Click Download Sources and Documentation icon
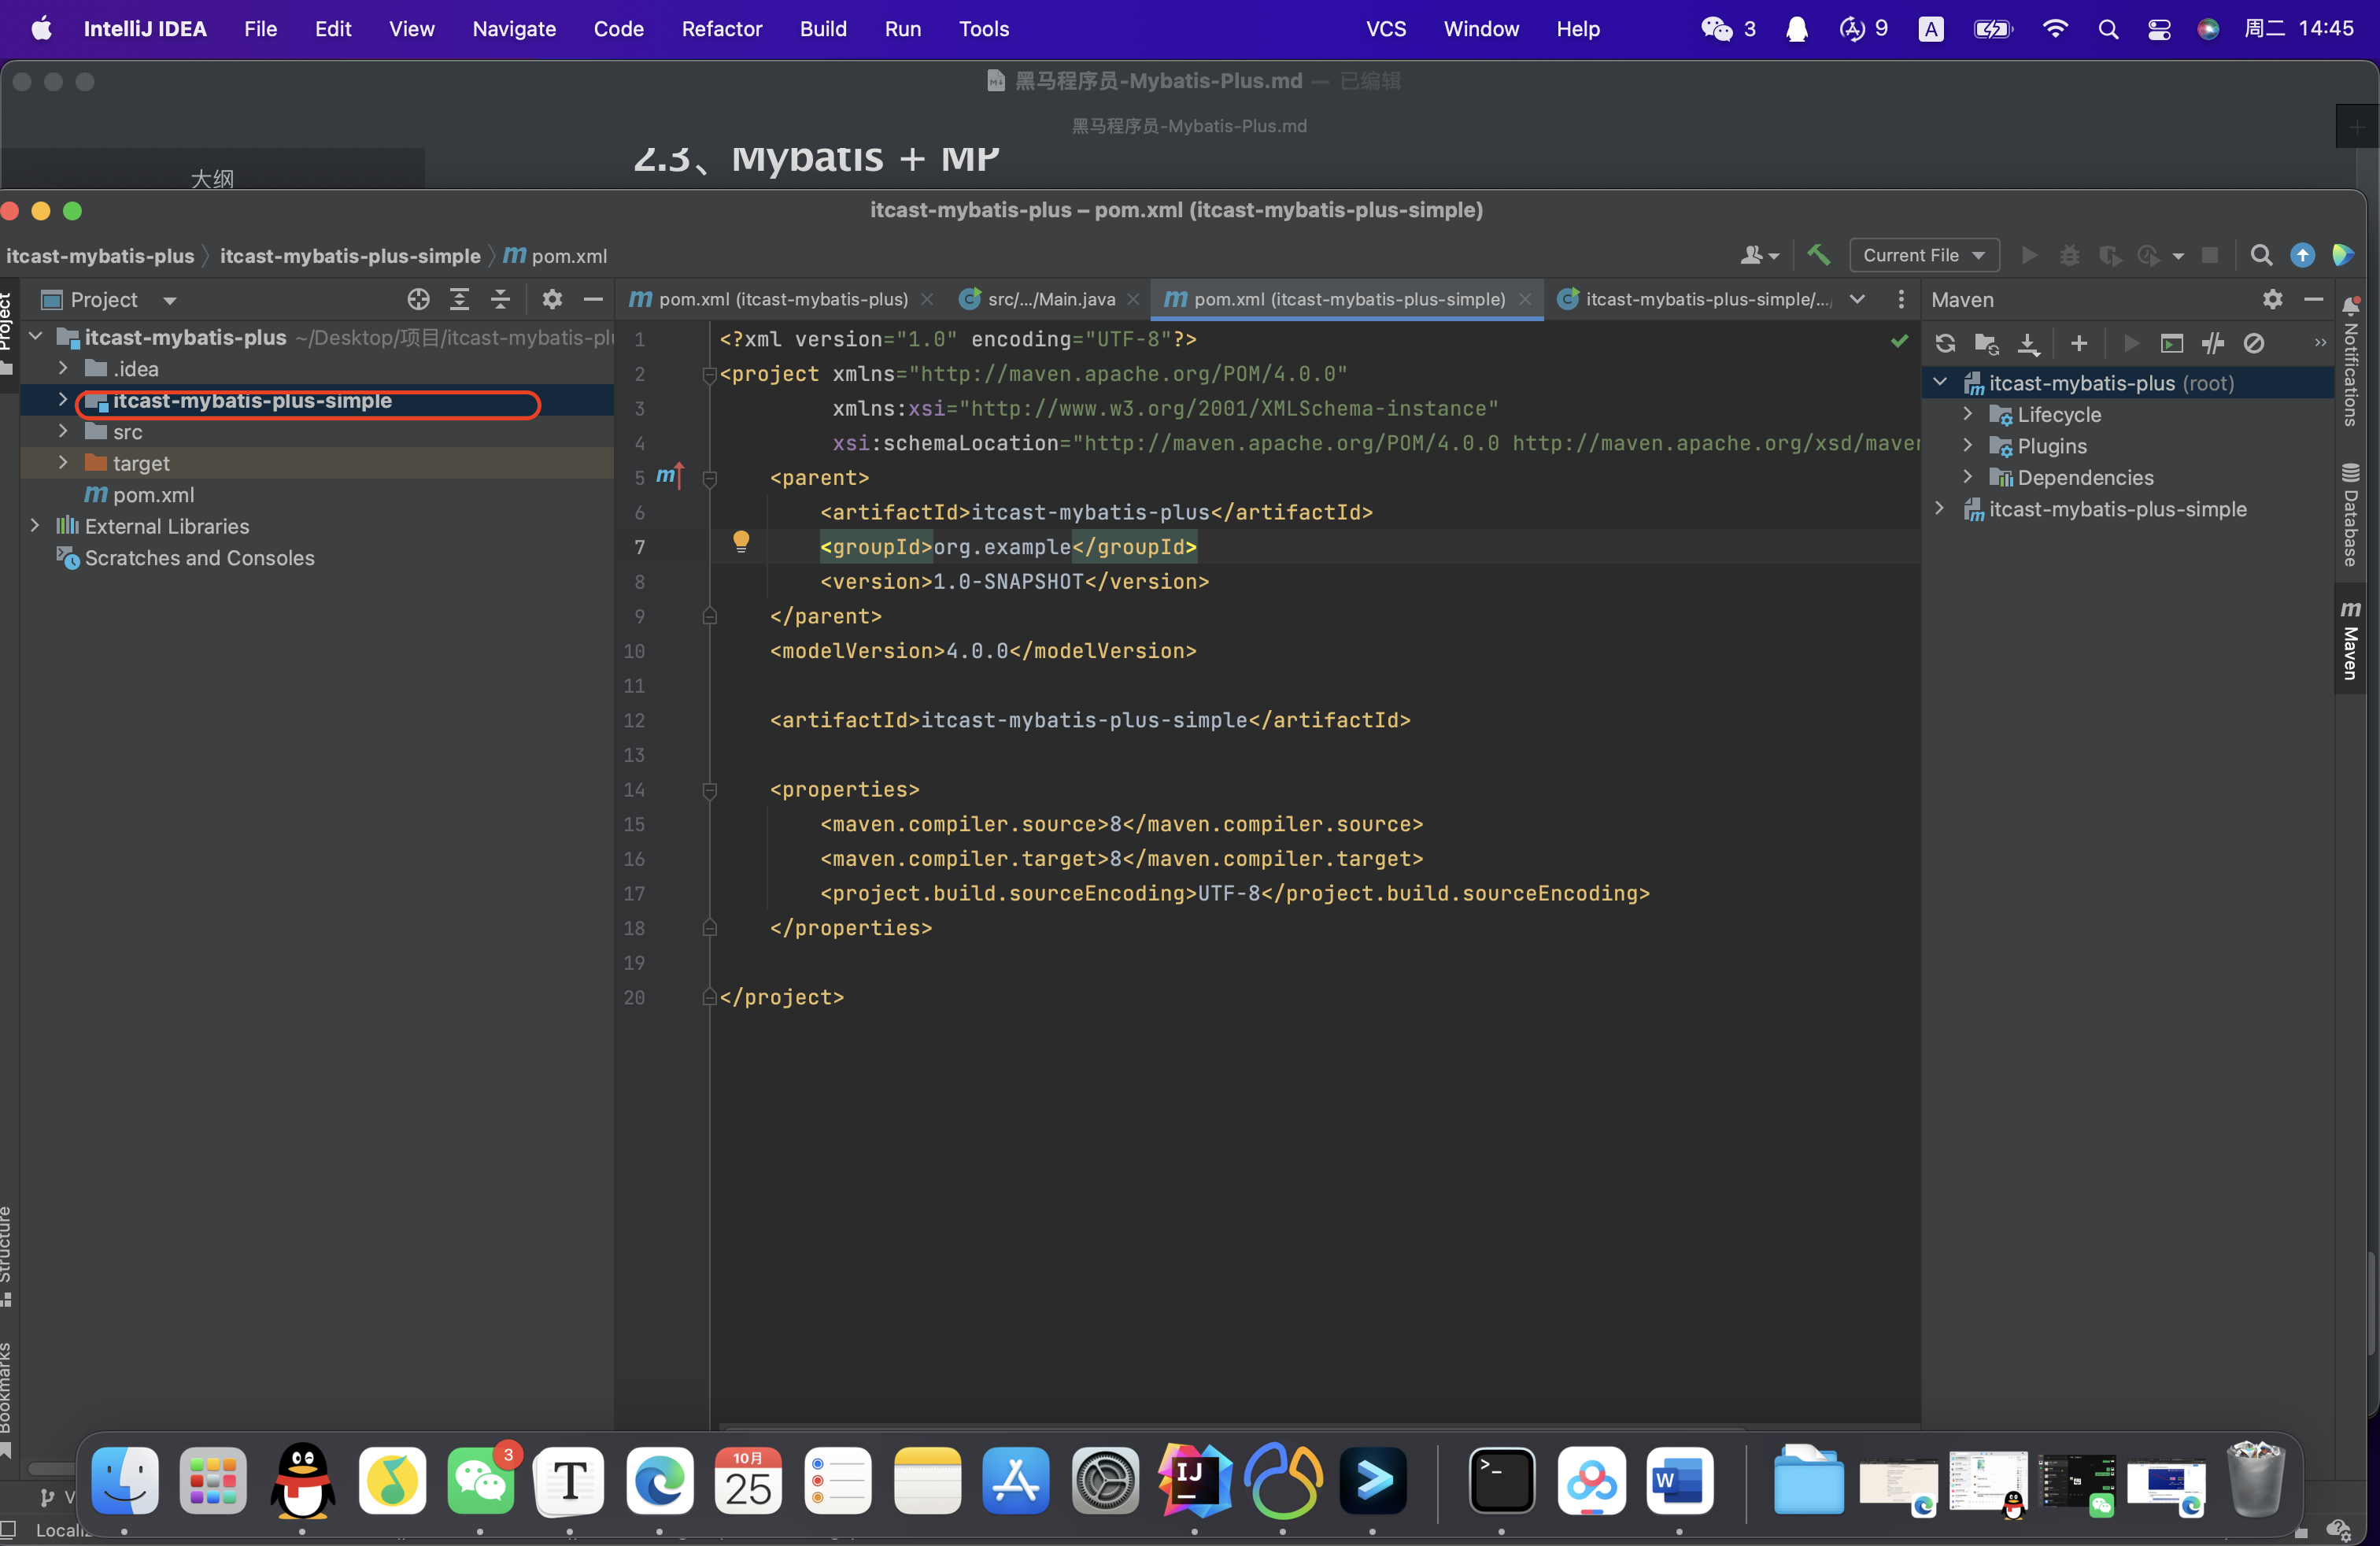 coord(2028,343)
